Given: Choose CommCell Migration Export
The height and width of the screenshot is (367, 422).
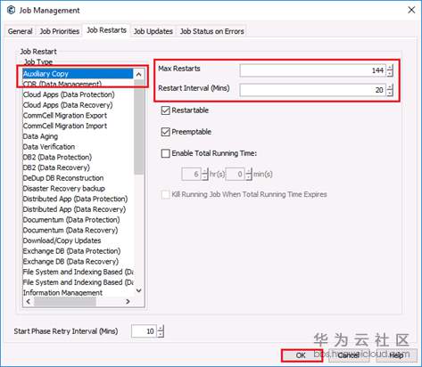Looking at the screenshot, I should (x=78, y=115).
